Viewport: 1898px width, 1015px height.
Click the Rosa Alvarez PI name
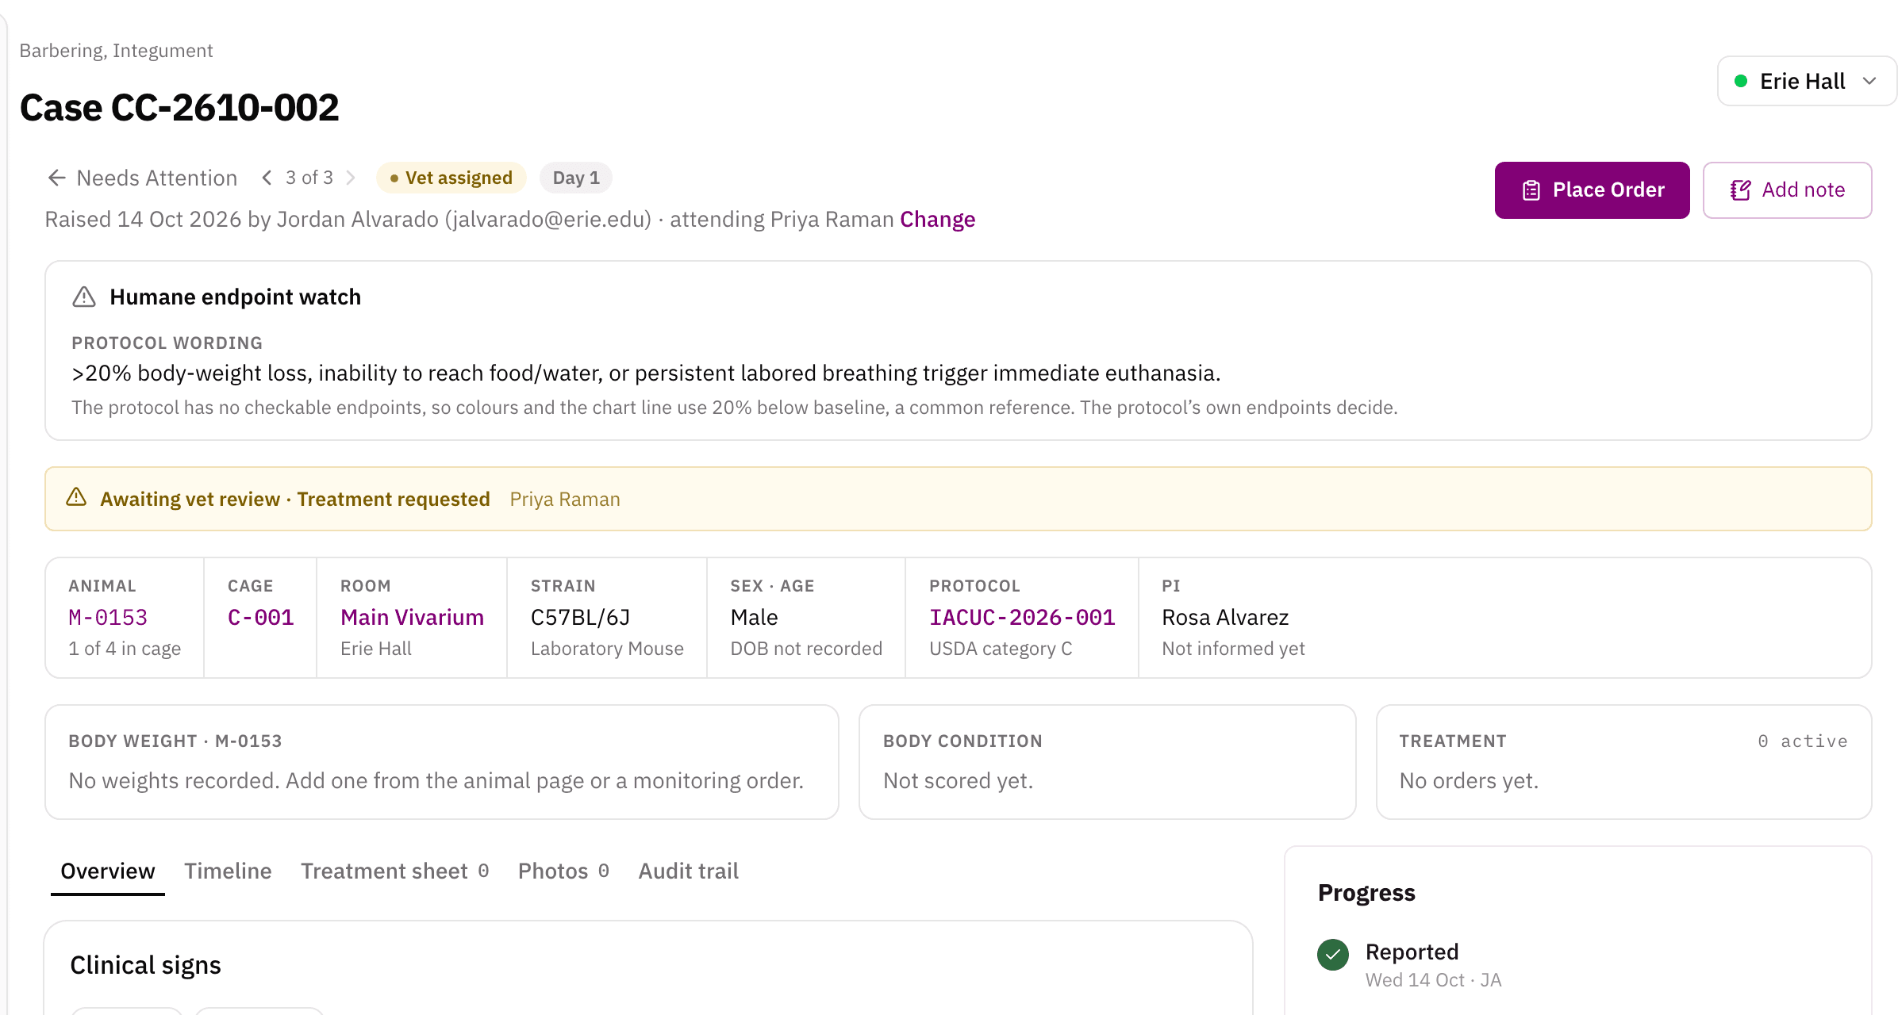[x=1225, y=617]
